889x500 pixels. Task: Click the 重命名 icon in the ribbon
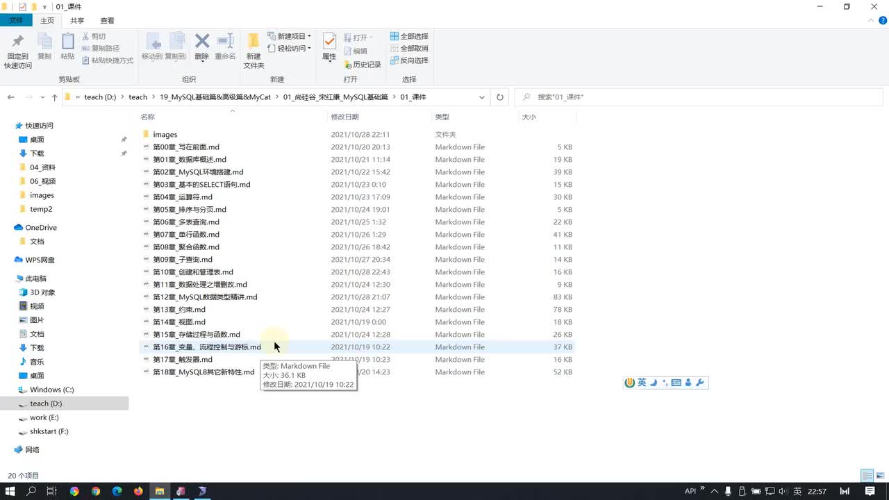[x=225, y=41]
